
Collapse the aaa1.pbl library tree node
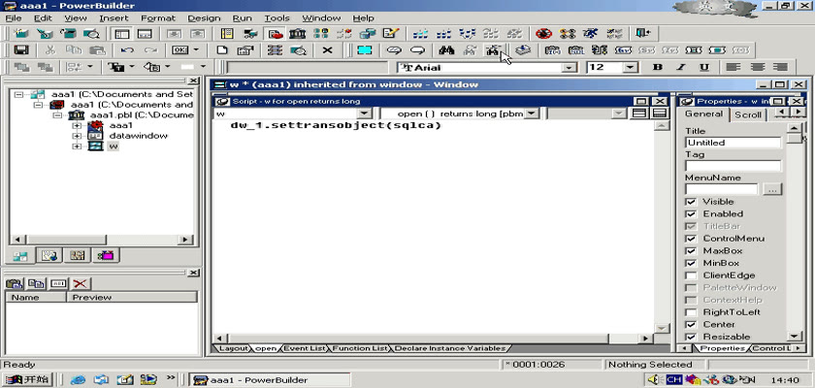(57, 114)
